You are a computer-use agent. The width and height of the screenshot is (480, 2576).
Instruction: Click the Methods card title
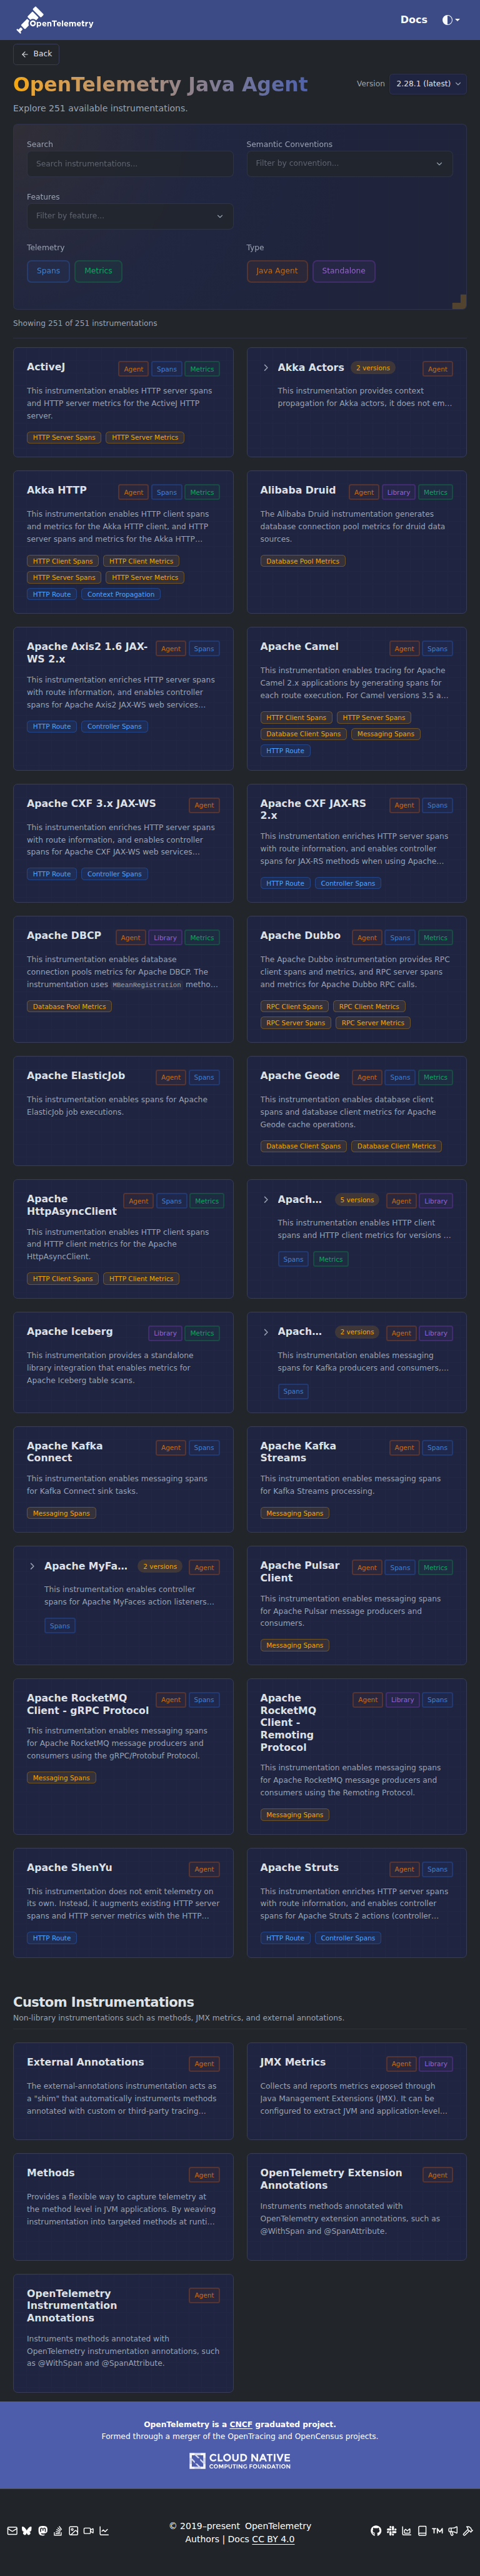click(x=51, y=2173)
